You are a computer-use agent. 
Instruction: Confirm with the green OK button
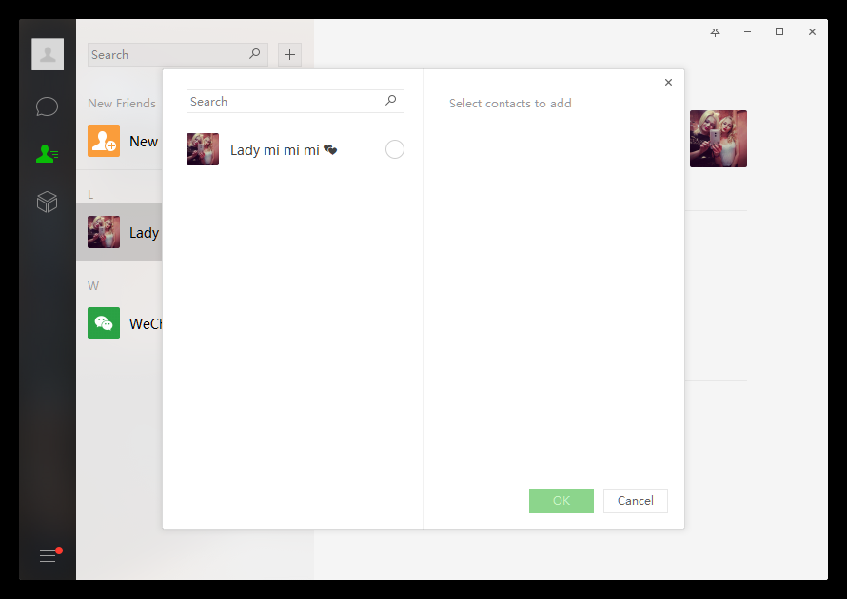tap(561, 501)
